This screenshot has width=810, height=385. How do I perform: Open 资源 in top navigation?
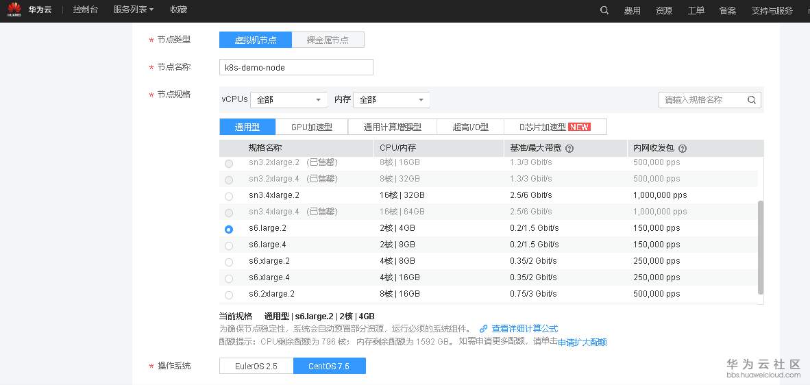pyautogui.click(x=664, y=10)
